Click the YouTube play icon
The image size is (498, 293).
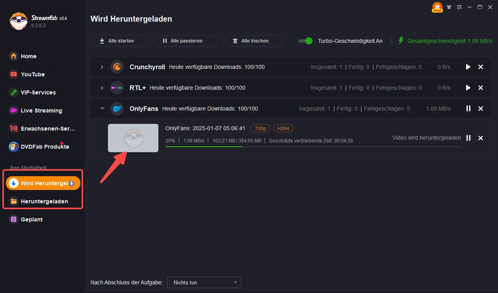click(14, 74)
